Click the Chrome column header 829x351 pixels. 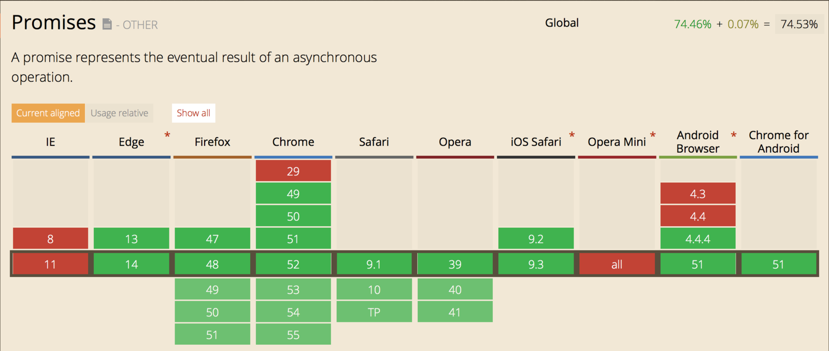tap(293, 142)
